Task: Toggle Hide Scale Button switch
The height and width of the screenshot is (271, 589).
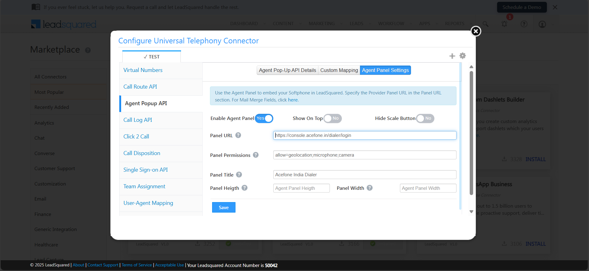Action: 425,118
